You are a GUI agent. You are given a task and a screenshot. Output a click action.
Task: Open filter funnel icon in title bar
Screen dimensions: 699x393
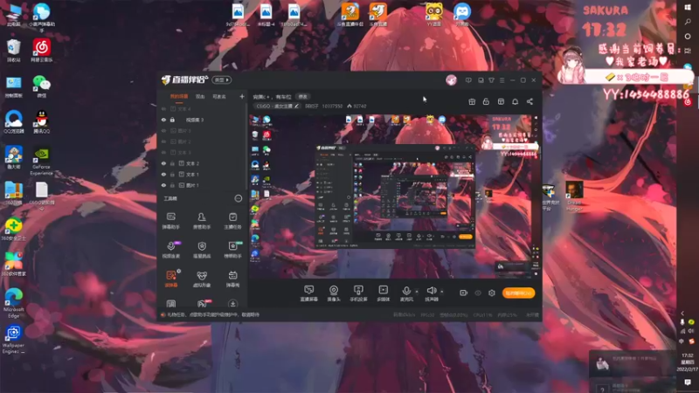[491, 80]
